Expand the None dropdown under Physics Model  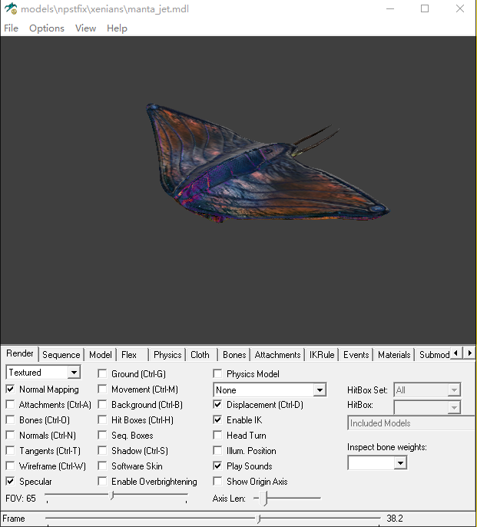[320, 390]
